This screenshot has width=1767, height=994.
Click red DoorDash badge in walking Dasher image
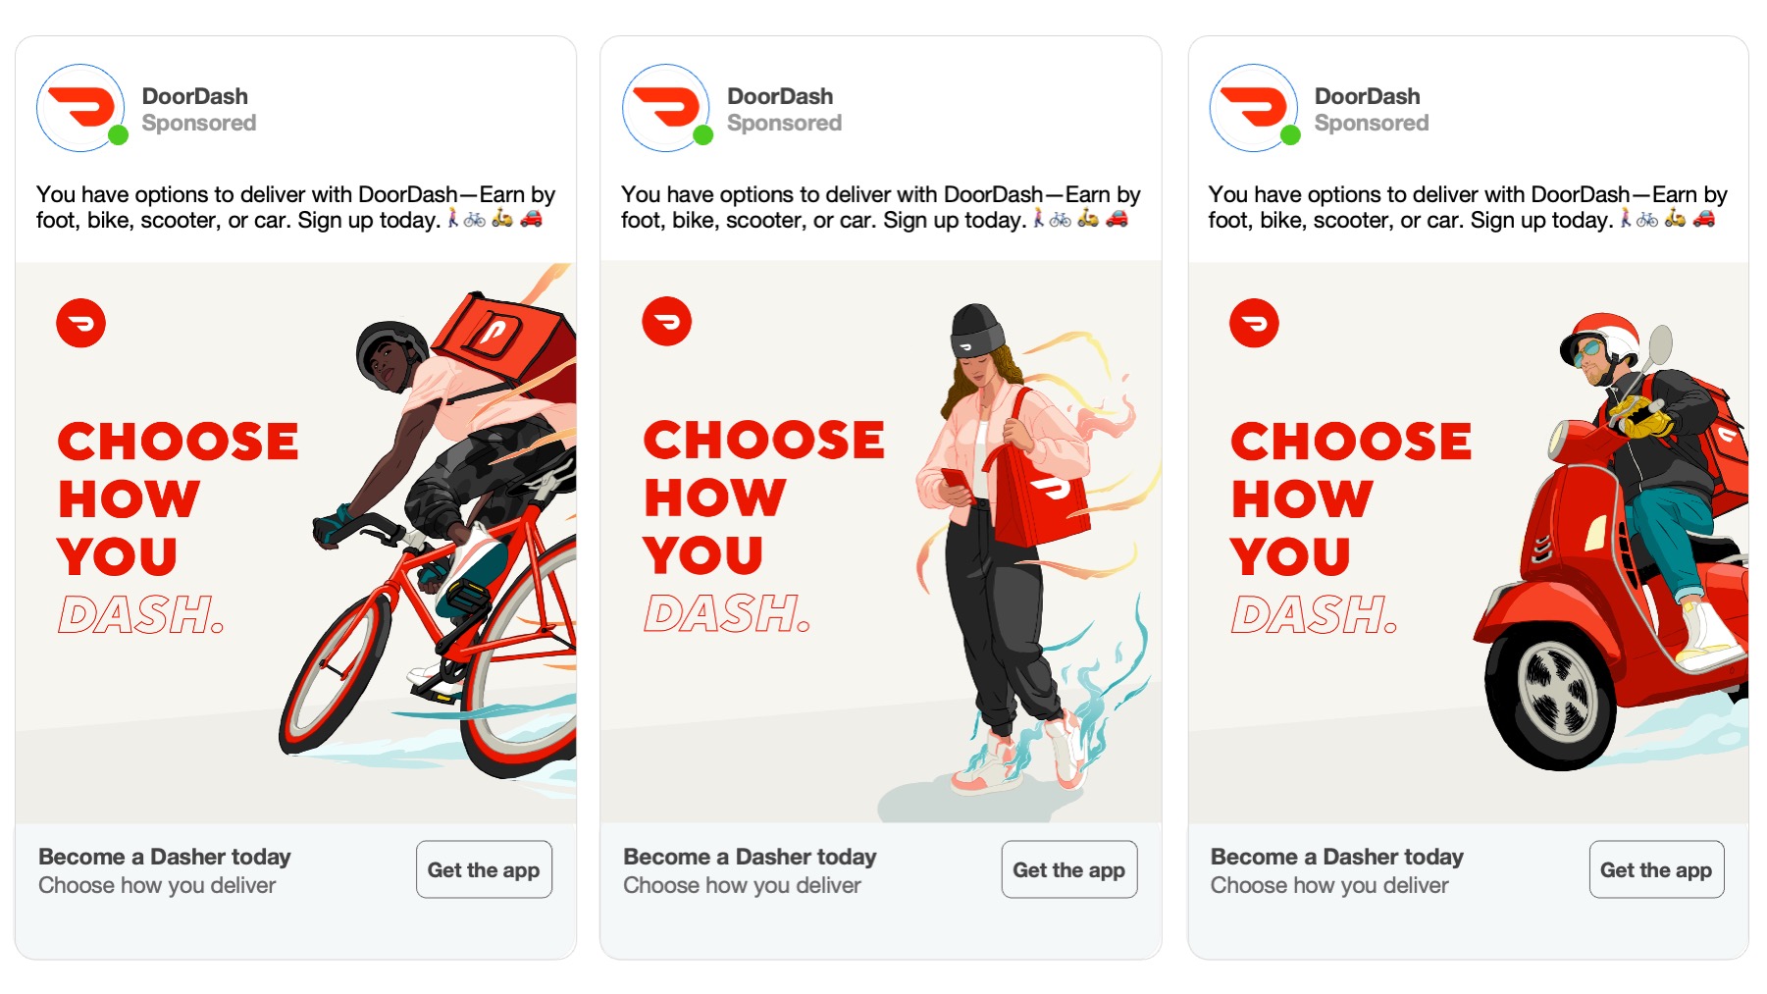(x=667, y=321)
